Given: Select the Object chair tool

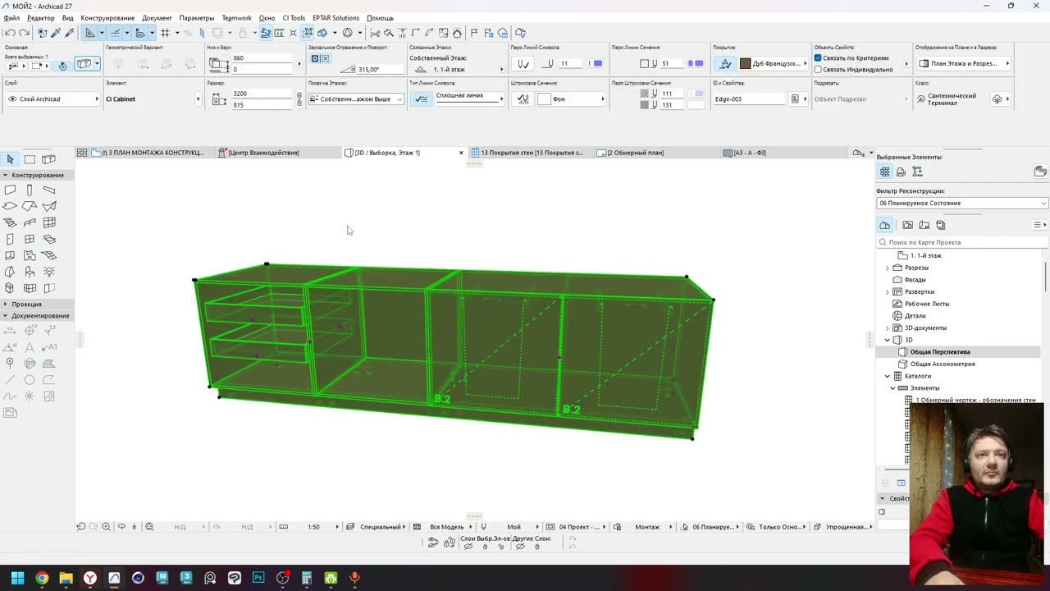Looking at the screenshot, I should pyautogui.click(x=30, y=272).
